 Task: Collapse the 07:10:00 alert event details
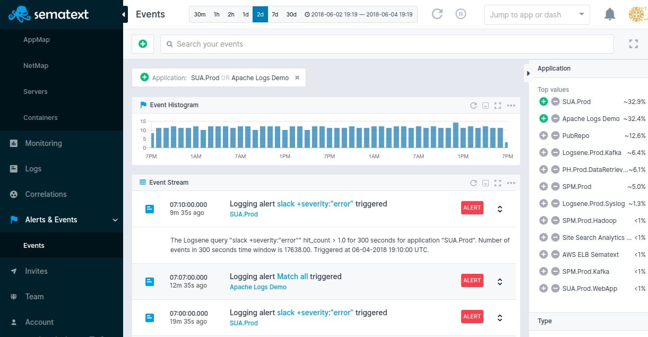coord(499,209)
